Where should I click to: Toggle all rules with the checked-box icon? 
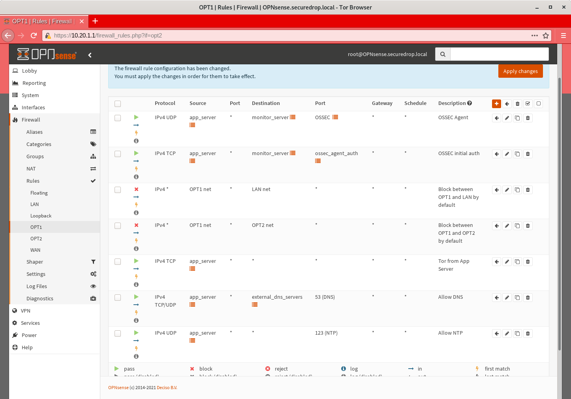(528, 104)
